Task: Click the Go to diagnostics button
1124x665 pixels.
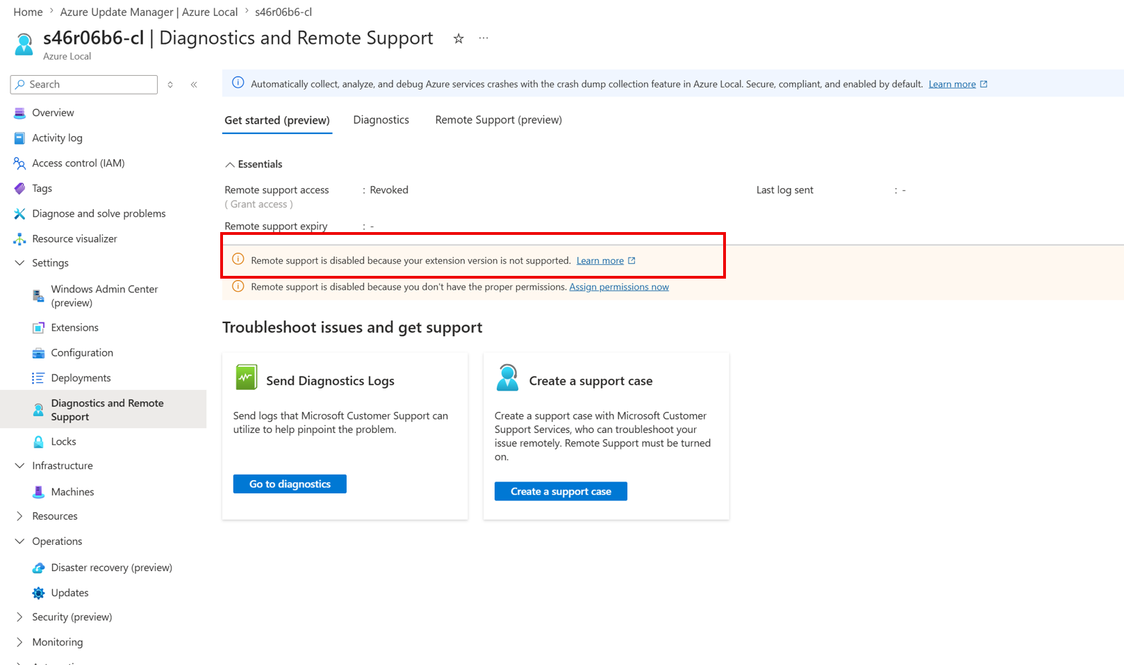Action: coord(290,484)
